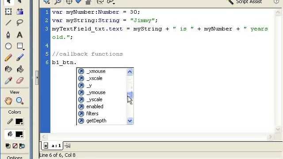Click the 'old.";' wrapped code text
The height and width of the screenshot is (159, 283).
(62, 37)
